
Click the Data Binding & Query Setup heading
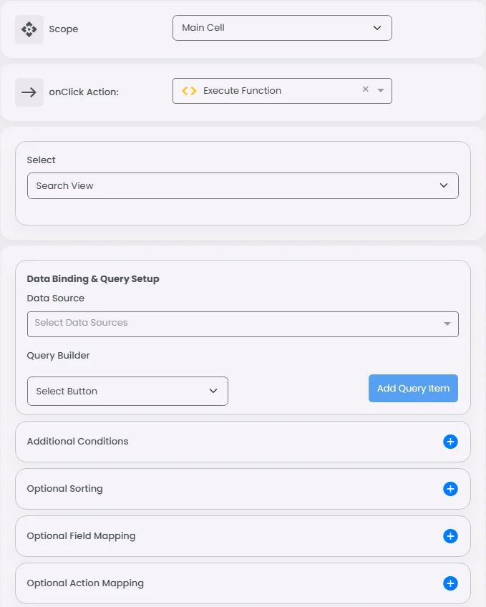93,279
